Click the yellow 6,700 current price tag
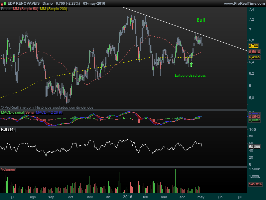Screen dimensions: 266x200 point(253,46)
